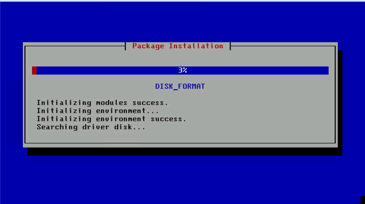
Task: Click the 'Initializing environment success.' log line
Action: (x=111, y=119)
